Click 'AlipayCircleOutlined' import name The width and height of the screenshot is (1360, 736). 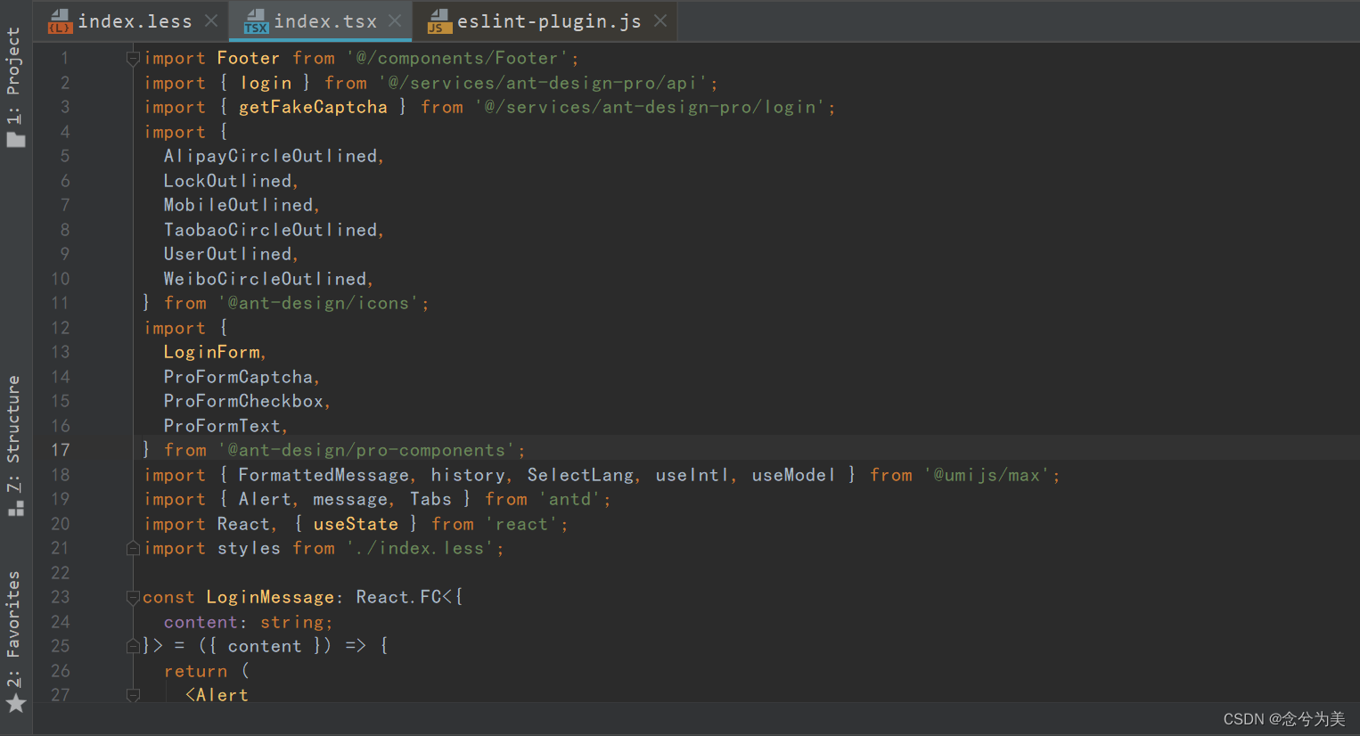coord(271,156)
